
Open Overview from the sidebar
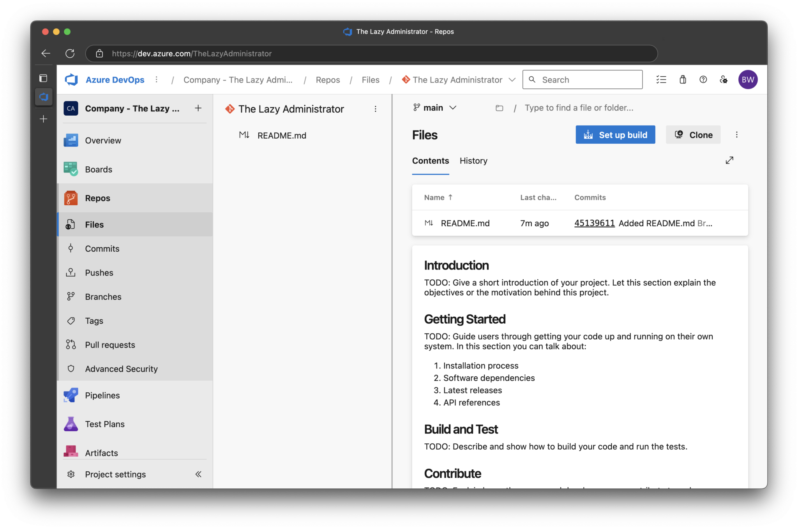point(135,141)
